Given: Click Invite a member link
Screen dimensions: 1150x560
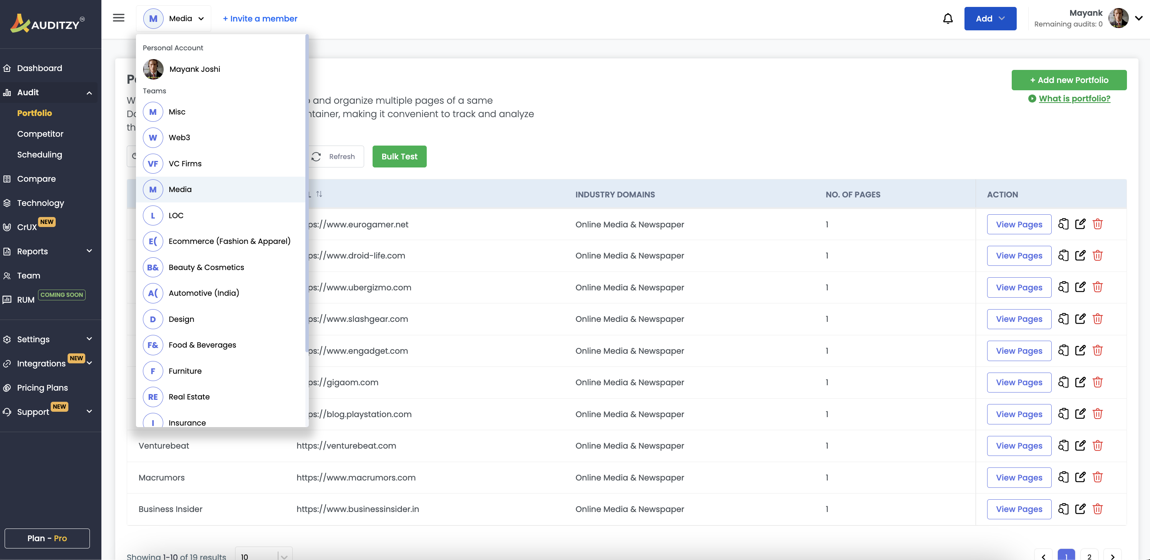Looking at the screenshot, I should pyautogui.click(x=260, y=18).
